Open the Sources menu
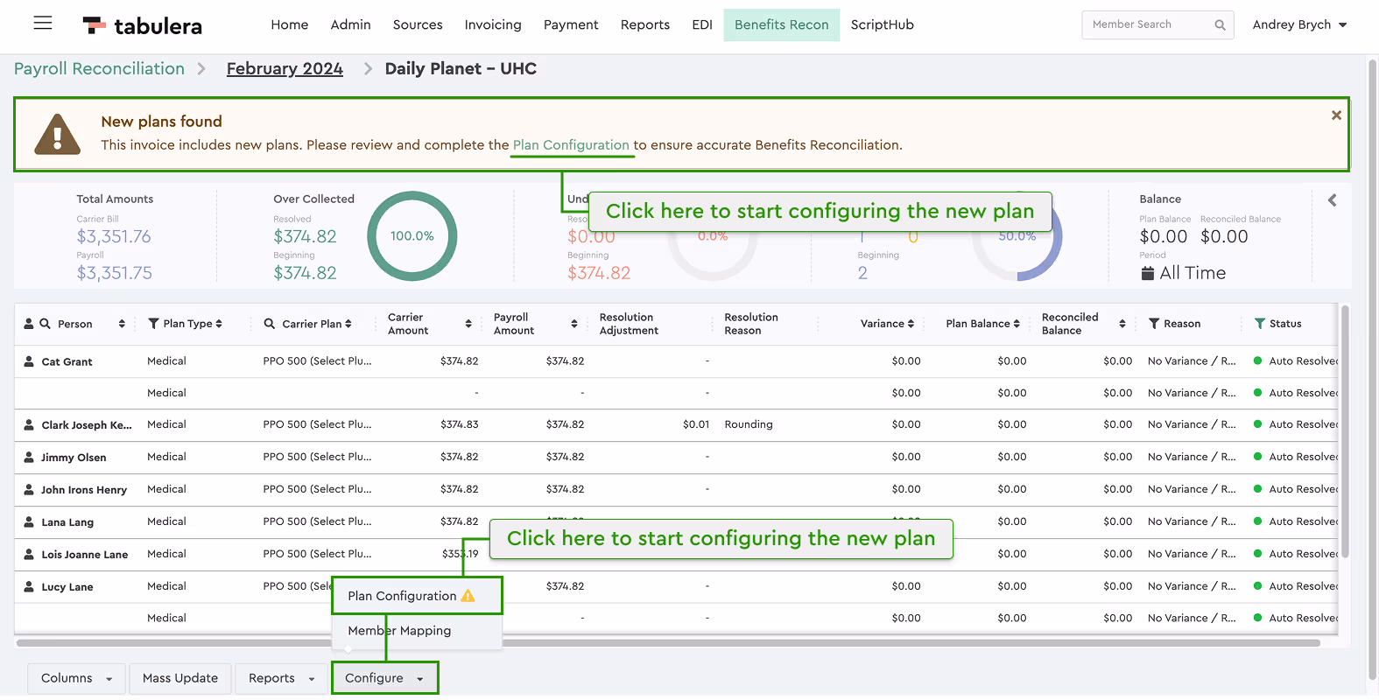 (418, 24)
